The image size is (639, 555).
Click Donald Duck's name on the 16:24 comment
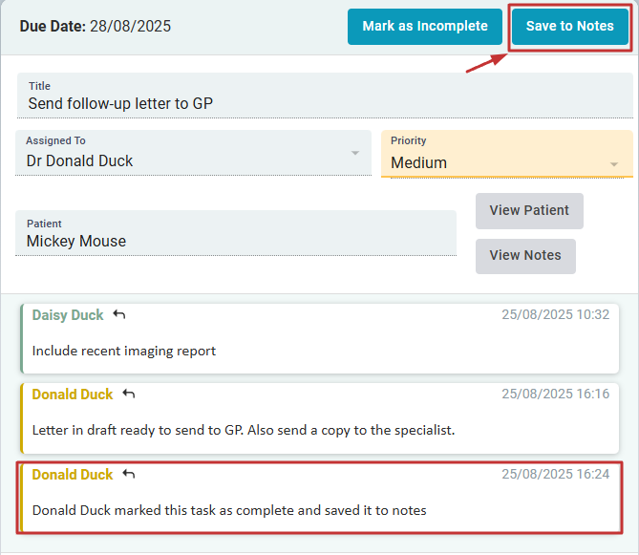click(x=73, y=474)
